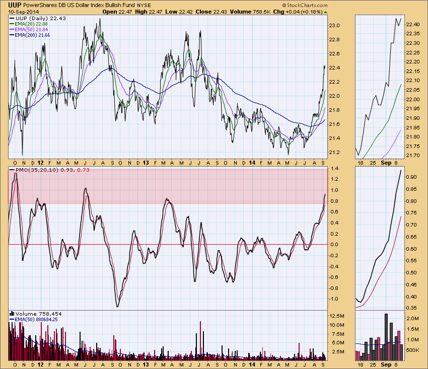This screenshot has width=428, height=369.
Task: Click the Sep label under zoom price panel
Action: click(x=386, y=163)
